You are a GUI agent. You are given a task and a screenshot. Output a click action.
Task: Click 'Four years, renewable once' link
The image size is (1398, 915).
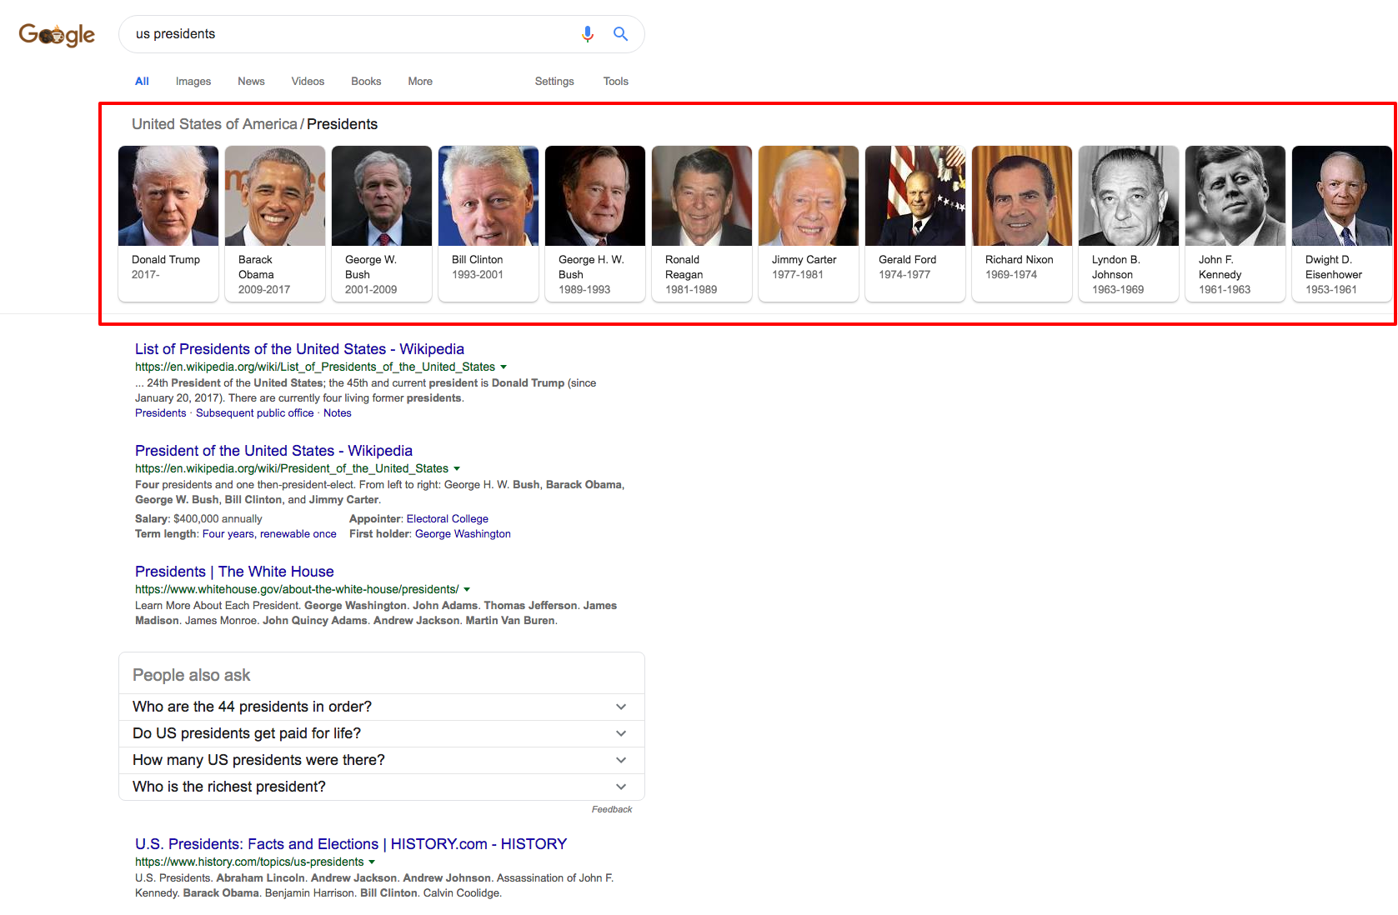coord(269,534)
